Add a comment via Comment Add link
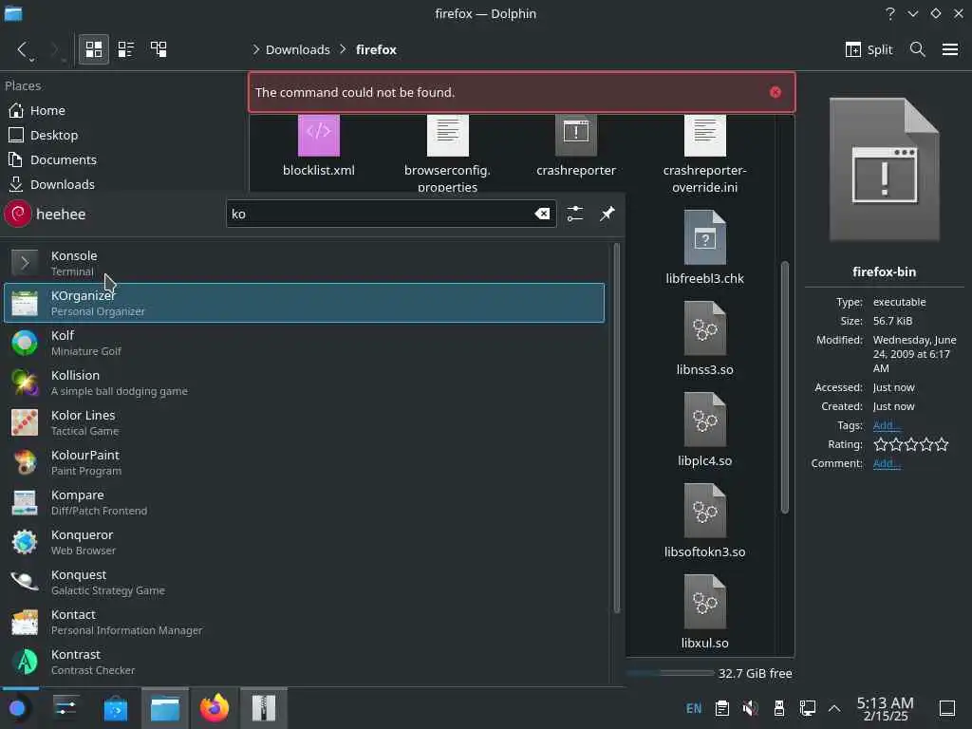 [x=887, y=463]
